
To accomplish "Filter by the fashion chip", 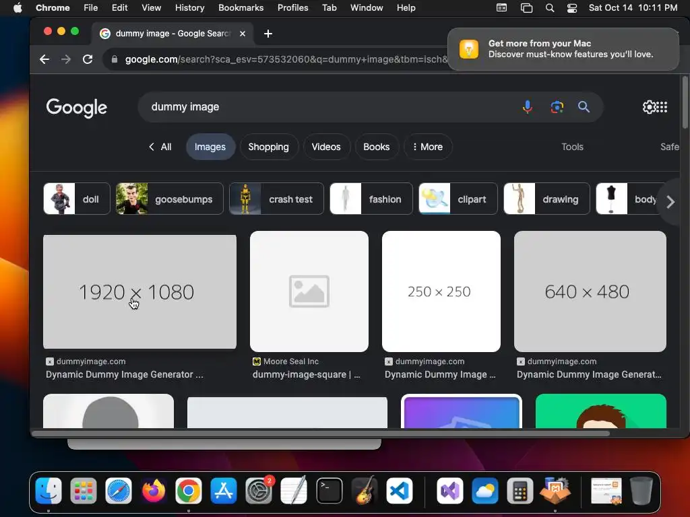I will [371, 199].
